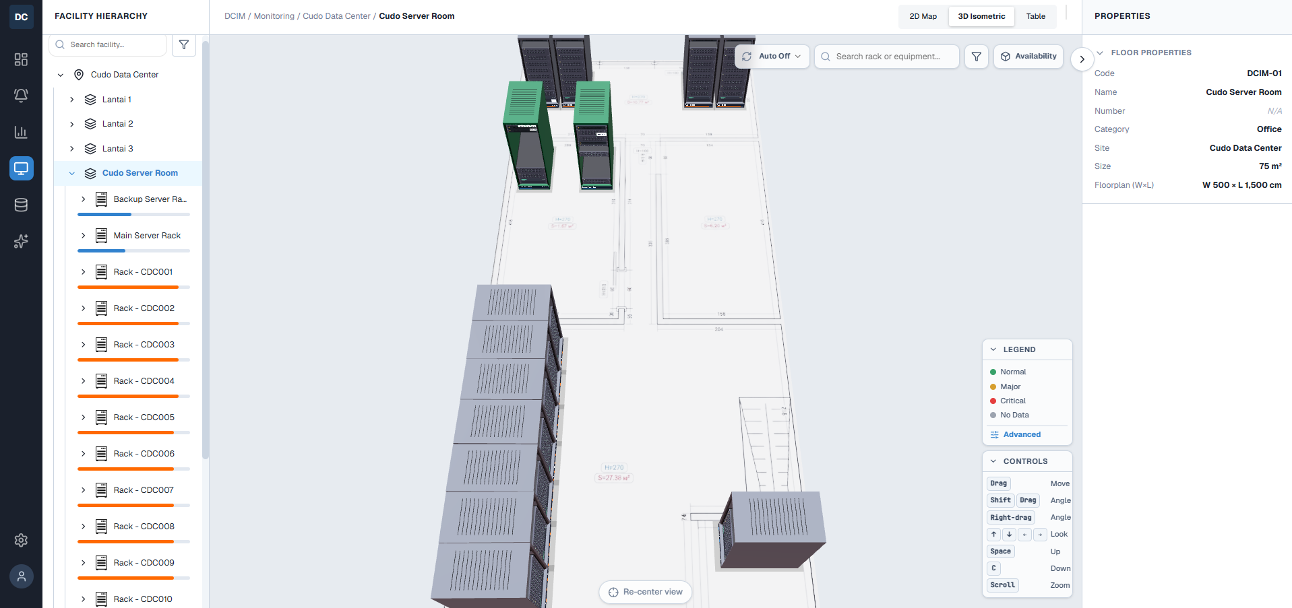Collapse the Cudo Data Center tree node
This screenshot has height=608, width=1292.
coord(61,75)
